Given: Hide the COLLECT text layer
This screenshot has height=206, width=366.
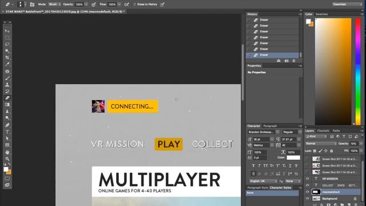Looking at the screenshot, I should (308, 185).
